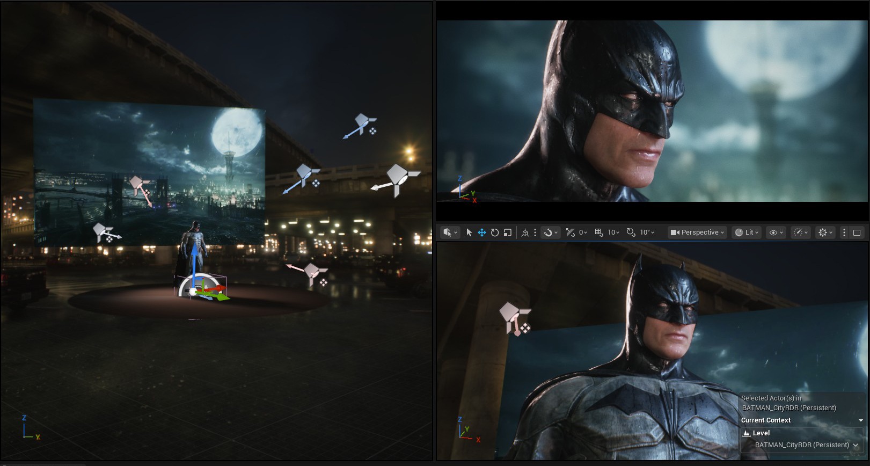Collapse the Current Context section arrow
Viewport: 870px width, 466px height.
tap(861, 420)
